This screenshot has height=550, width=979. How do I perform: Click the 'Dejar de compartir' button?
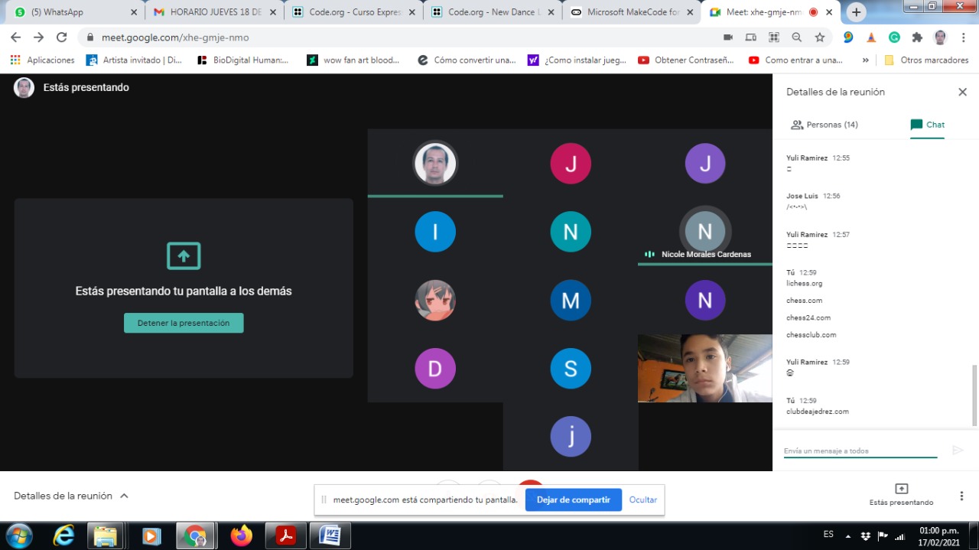[573, 500]
